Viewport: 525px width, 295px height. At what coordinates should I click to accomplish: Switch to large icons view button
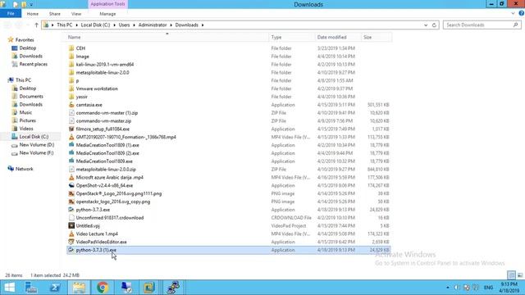[520, 275]
